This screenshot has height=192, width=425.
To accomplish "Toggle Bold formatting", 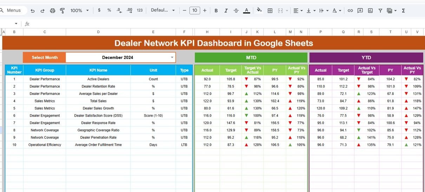I will pyautogui.click(x=216, y=11).
